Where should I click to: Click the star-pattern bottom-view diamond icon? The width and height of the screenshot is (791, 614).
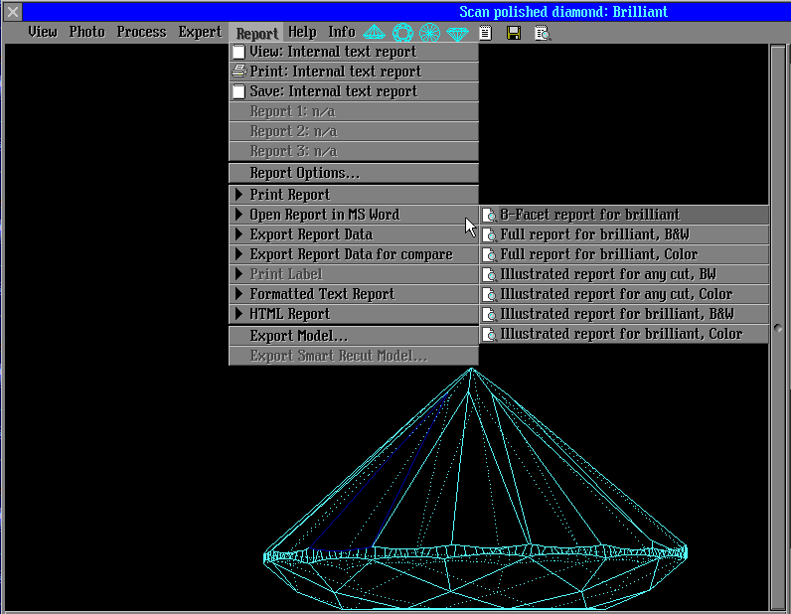click(x=429, y=33)
